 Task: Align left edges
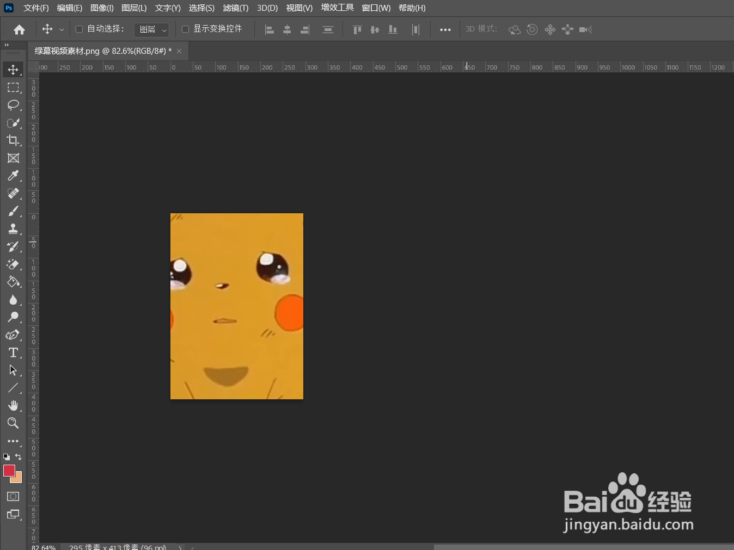coord(270,29)
